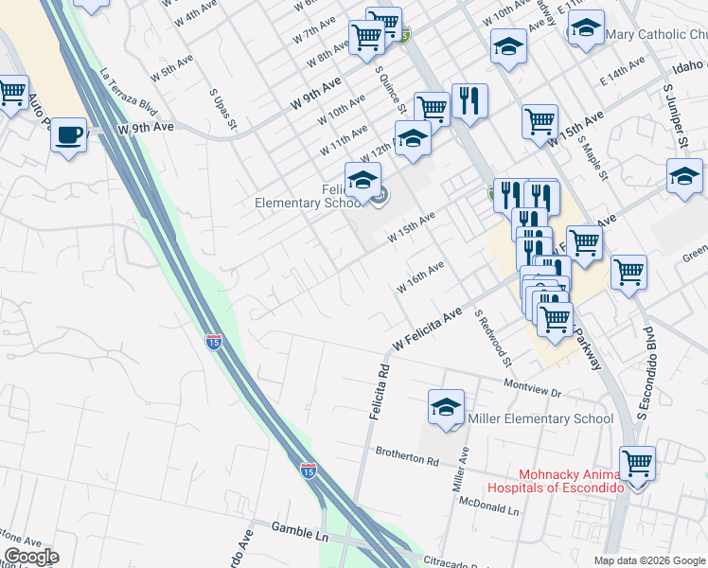Image resolution: width=708 pixels, height=568 pixels.
Task: Click the 'S Escondido Blvd' street label
Action: point(646,373)
